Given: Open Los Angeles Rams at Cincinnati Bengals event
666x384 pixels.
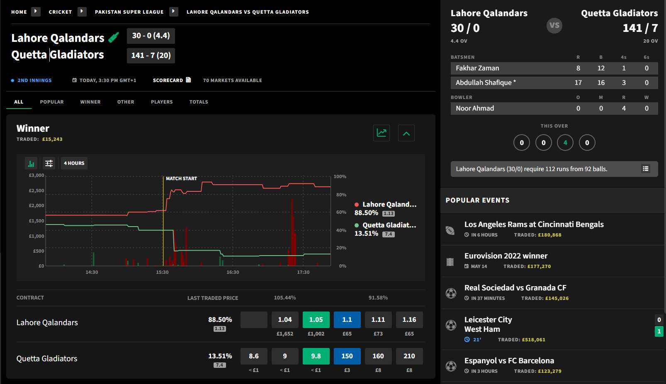Looking at the screenshot, I should [x=534, y=225].
